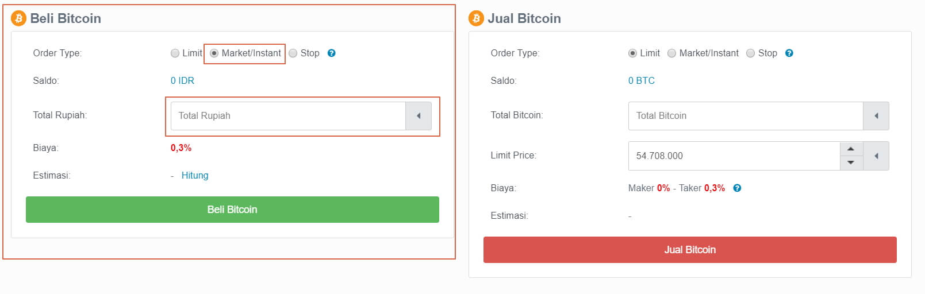Click the Maker/Taker fee help icon
This screenshot has width=925, height=294.
737,188
